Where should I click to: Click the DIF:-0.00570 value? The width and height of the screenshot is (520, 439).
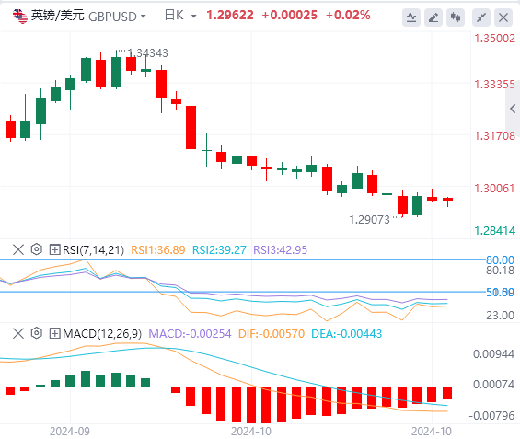click(x=272, y=334)
